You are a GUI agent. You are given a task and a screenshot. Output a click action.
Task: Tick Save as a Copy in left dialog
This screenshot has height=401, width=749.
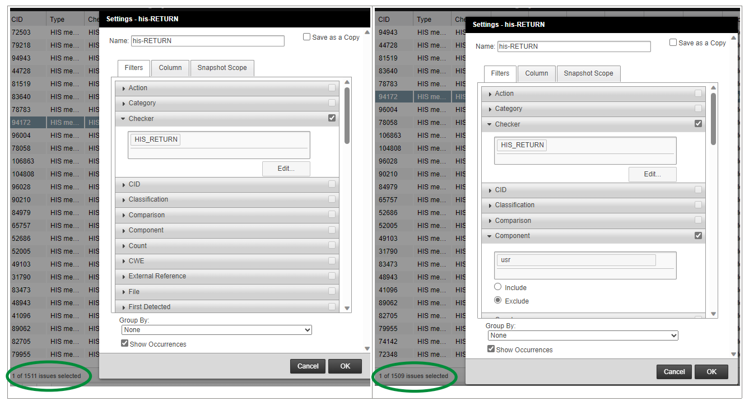point(306,37)
